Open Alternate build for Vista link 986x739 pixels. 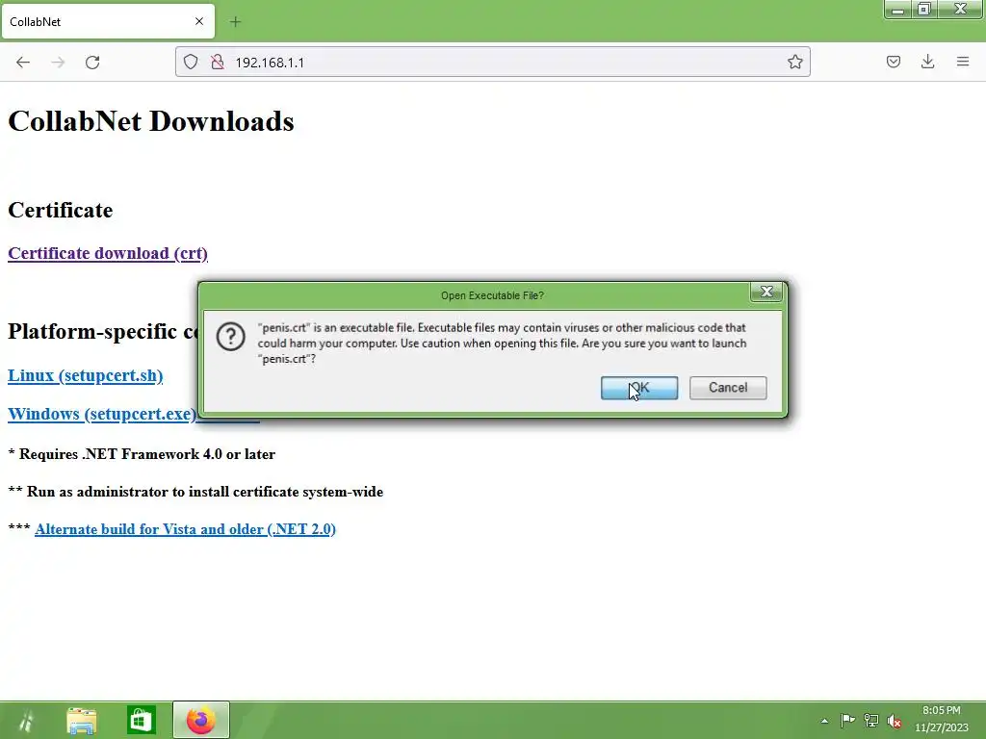[185, 529]
